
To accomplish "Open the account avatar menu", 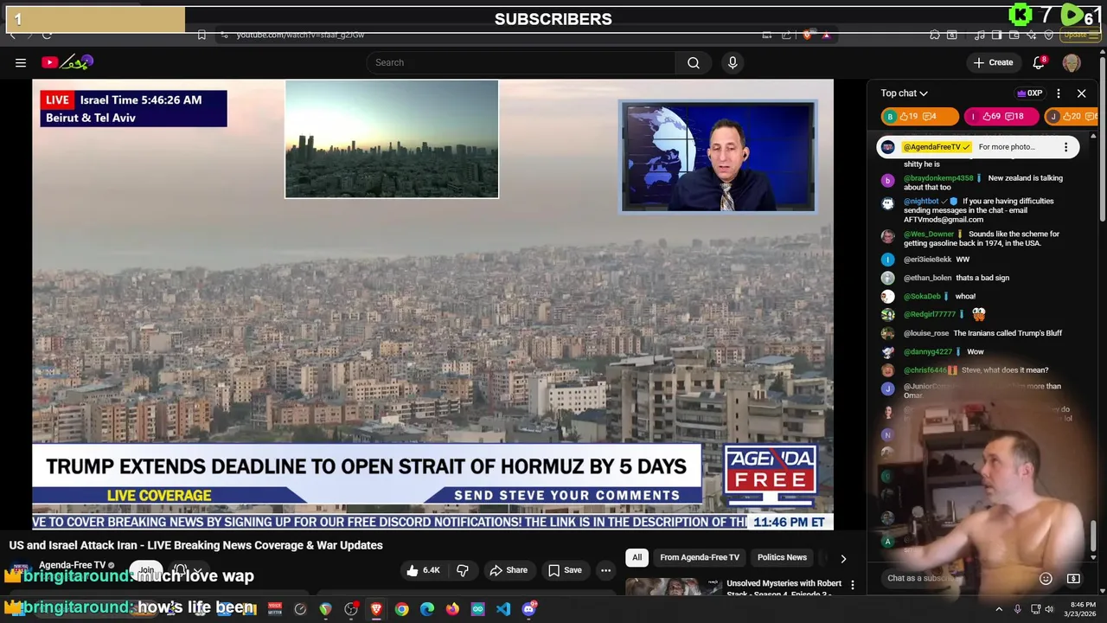I will click(1072, 62).
